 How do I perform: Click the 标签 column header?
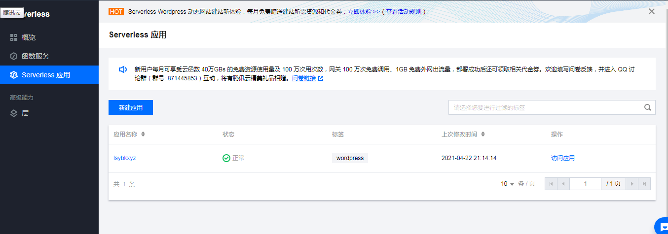click(x=338, y=134)
